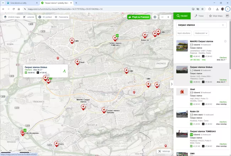This screenshot has width=231, height=156.
Task: Click the MAKRO Čerpací stanice thumbnail
Action: point(182,46)
